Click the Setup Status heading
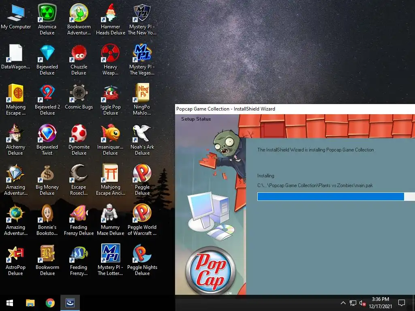Screen dimensions: 415x311 click(196, 119)
